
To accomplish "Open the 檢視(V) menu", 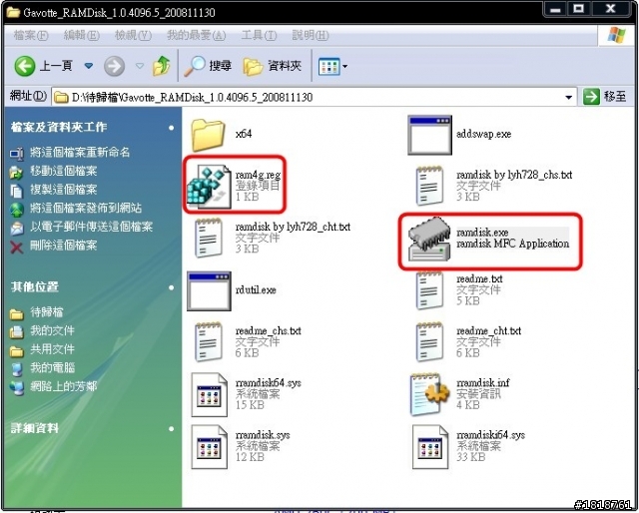I will pyautogui.click(x=133, y=36).
